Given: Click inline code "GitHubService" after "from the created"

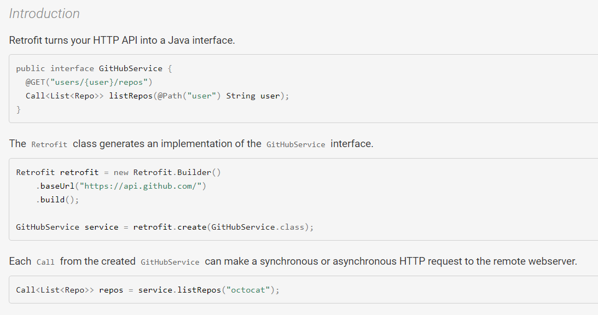Looking at the screenshot, I should point(170,262).
